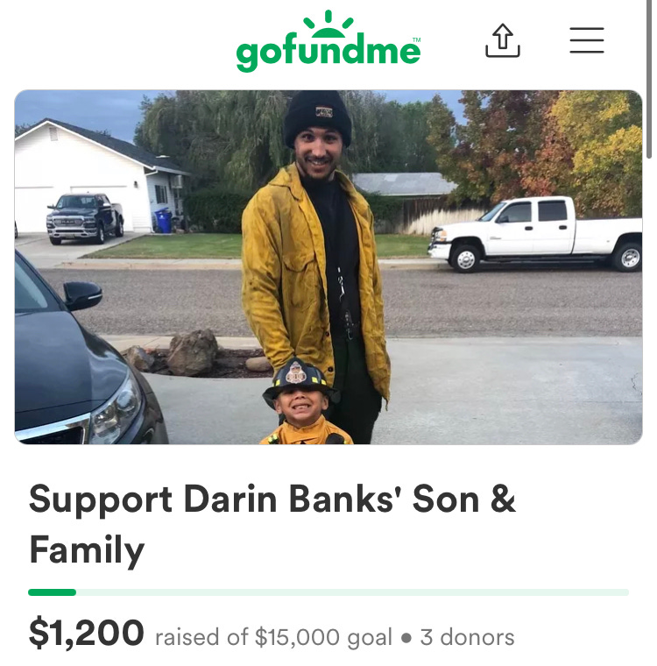Open the hamburger menu
The width and height of the screenshot is (657, 666).
[587, 40]
